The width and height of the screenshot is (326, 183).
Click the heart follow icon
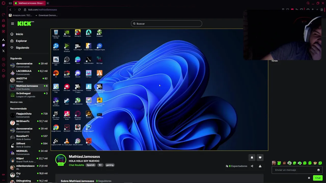[260, 158]
